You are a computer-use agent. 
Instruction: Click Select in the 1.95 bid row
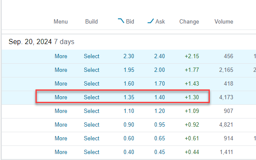click(x=91, y=70)
